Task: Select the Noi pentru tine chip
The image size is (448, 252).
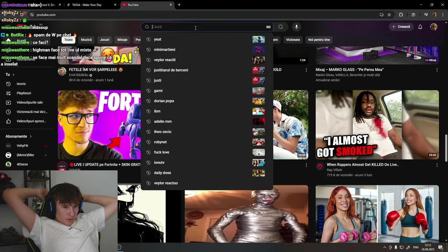Action: [319, 40]
